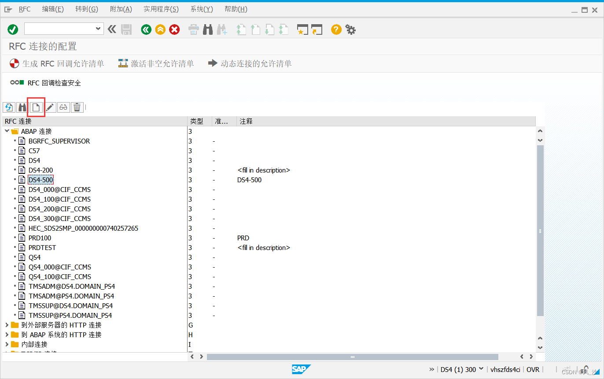Click the Save diskette icon
604x379 pixels.
126,29
